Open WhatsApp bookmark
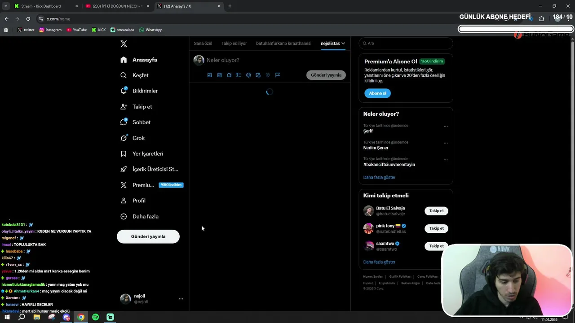This screenshot has width=575, height=323. [150, 30]
